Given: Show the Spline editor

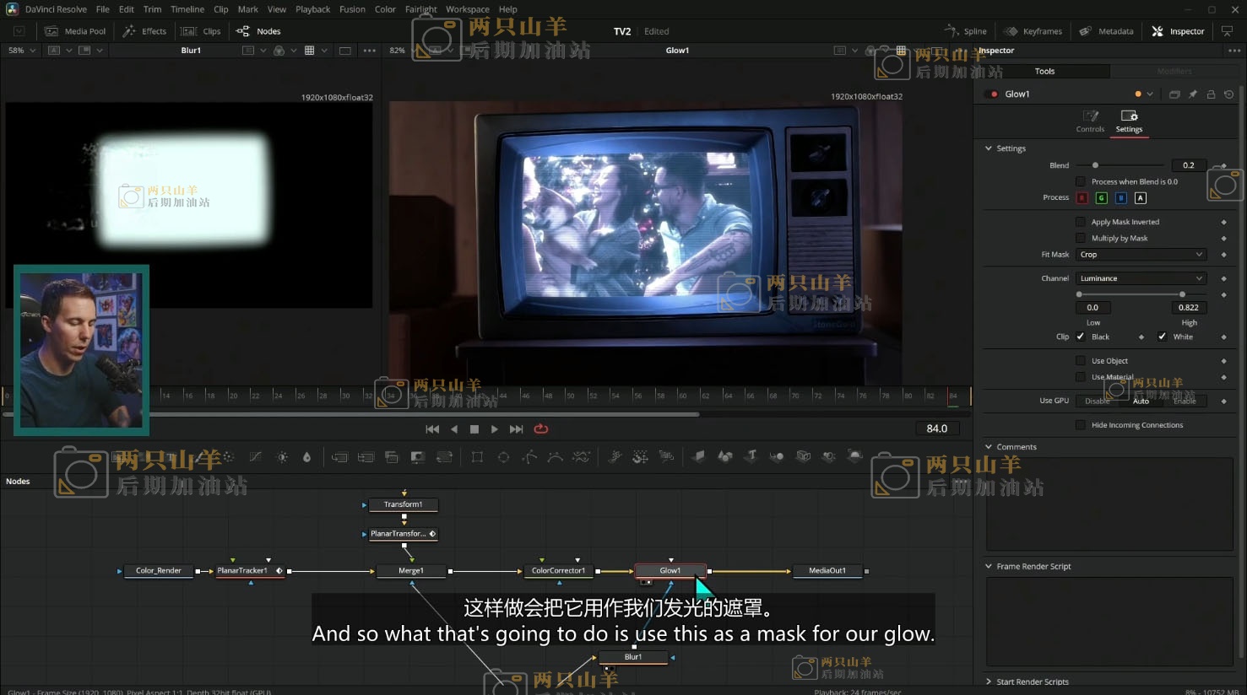Looking at the screenshot, I should (x=966, y=31).
